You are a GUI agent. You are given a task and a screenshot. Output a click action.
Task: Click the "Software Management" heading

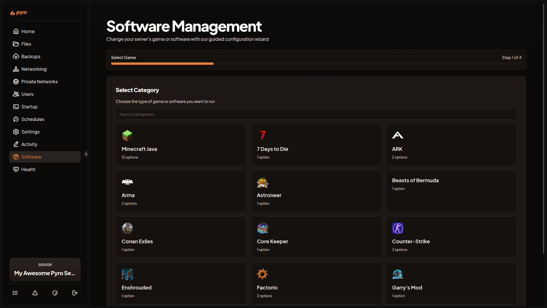point(184,26)
